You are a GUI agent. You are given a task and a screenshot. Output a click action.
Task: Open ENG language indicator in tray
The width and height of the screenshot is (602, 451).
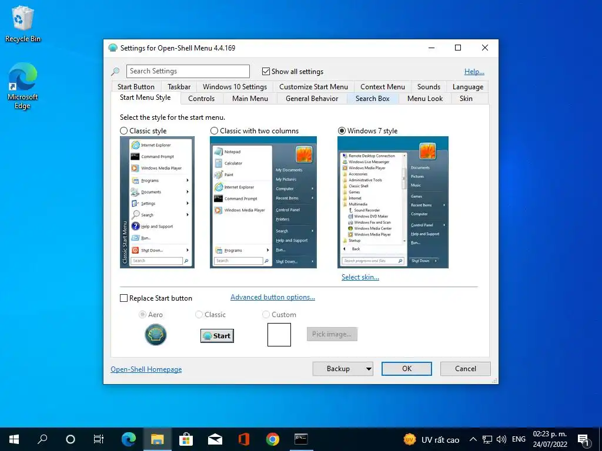pos(519,439)
